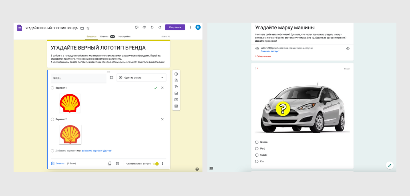Click the Google Forms logo icon
This screenshot has width=410, height=196.
tap(20, 28)
